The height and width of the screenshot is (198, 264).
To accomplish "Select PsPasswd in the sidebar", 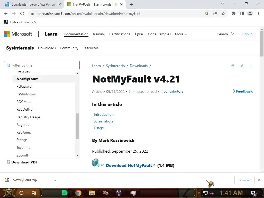I will 24,86.
